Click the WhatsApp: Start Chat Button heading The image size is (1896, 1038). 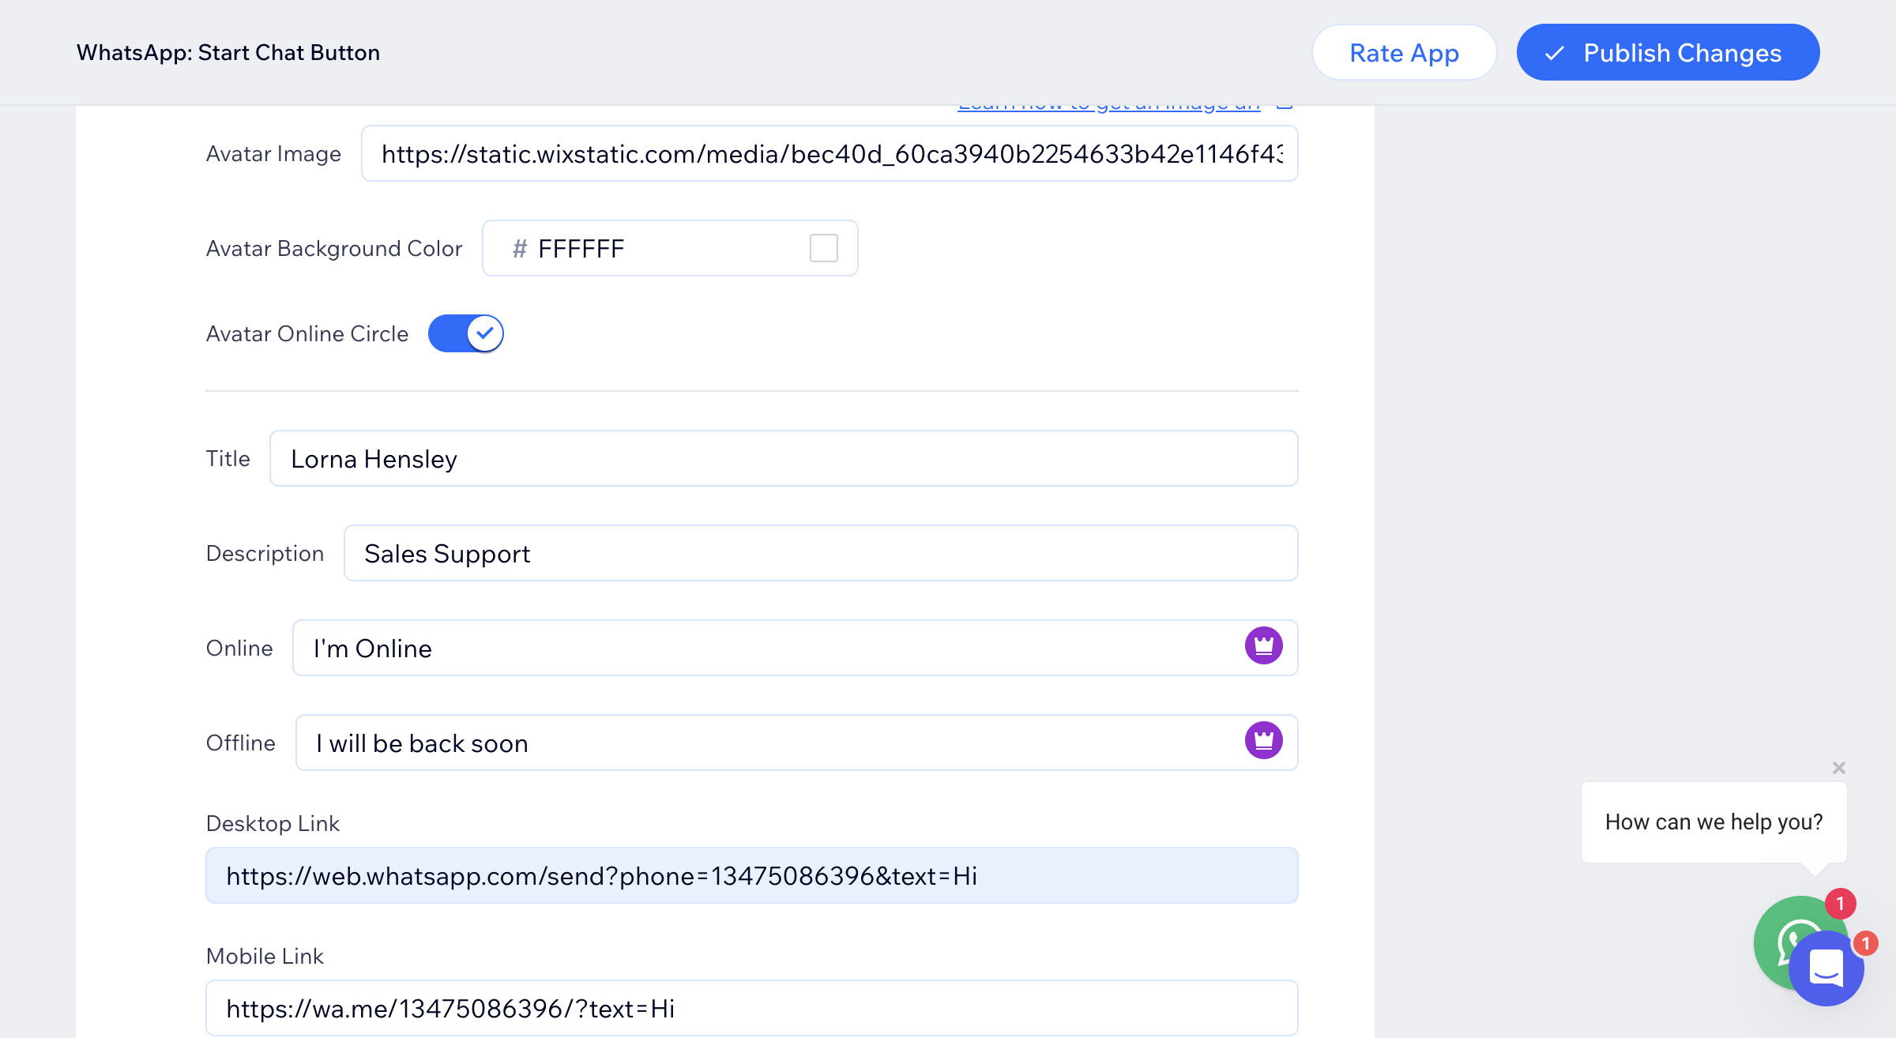coord(228,53)
